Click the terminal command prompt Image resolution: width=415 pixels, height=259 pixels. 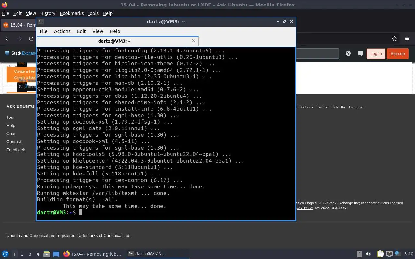pos(59,212)
